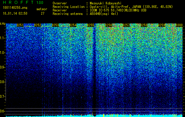This screenshot has height=117, width=185.
Task: Click the 0254 time marker
Action: pyautogui.click(x=73, y=25)
